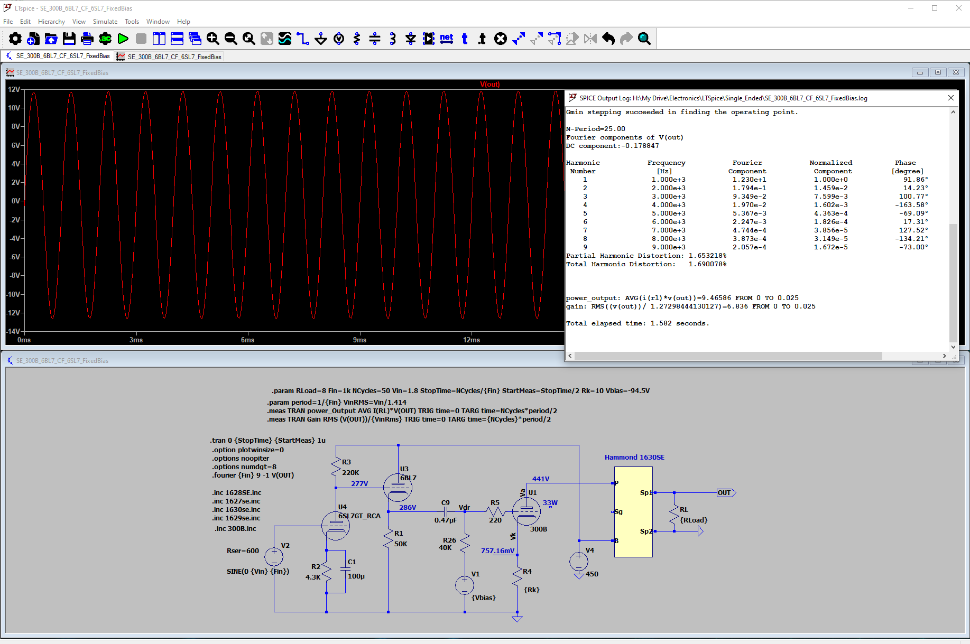Image resolution: width=970 pixels, height=644 pixels.
Task: Minimize the waveform plot pane
Action: point(920,72)
